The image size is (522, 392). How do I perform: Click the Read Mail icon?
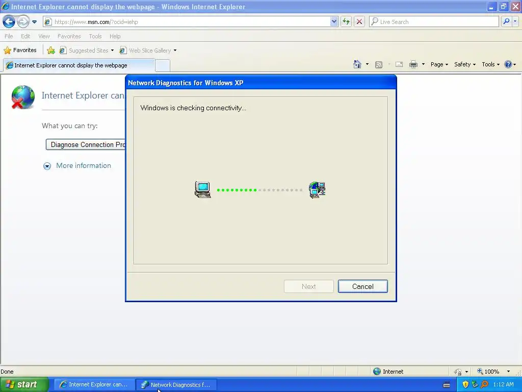pyautogui.click(x=399, y=65)
